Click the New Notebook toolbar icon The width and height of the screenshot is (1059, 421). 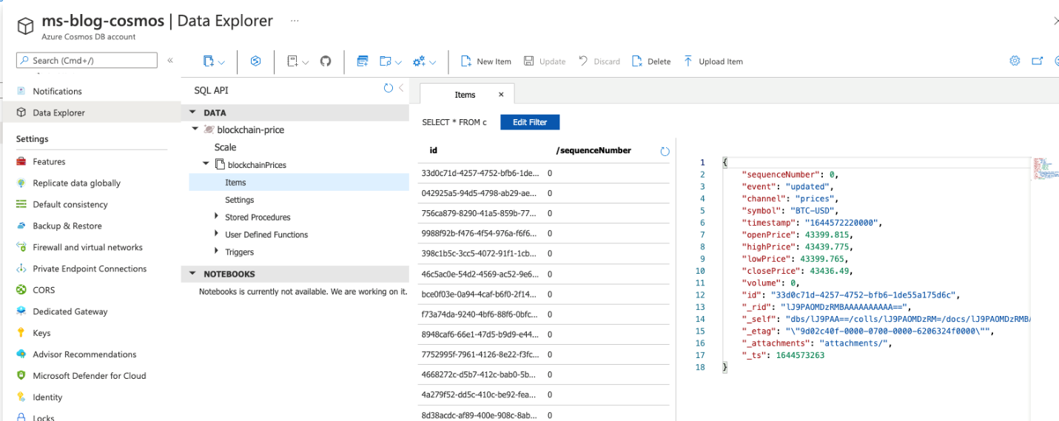pyautogui.click(x=292, y=61)
